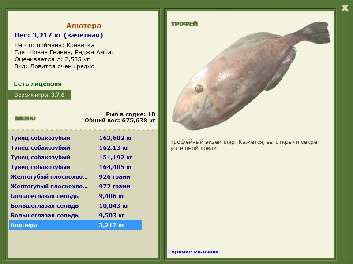The width and height of the screenshot is (353, 264).
Task: Open the Горячие клавиши link
Action: (193, 252)
